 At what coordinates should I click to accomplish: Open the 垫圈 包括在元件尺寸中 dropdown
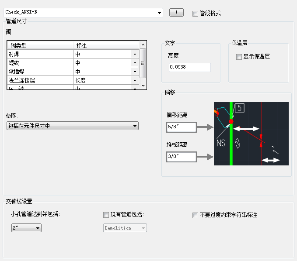tap(73, 126)
